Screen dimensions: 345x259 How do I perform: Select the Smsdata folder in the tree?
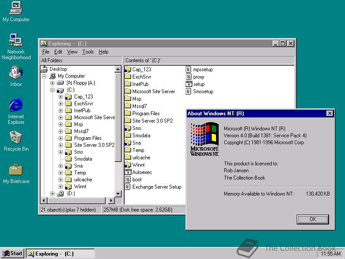pyautogui.click(x=83, y=159)
